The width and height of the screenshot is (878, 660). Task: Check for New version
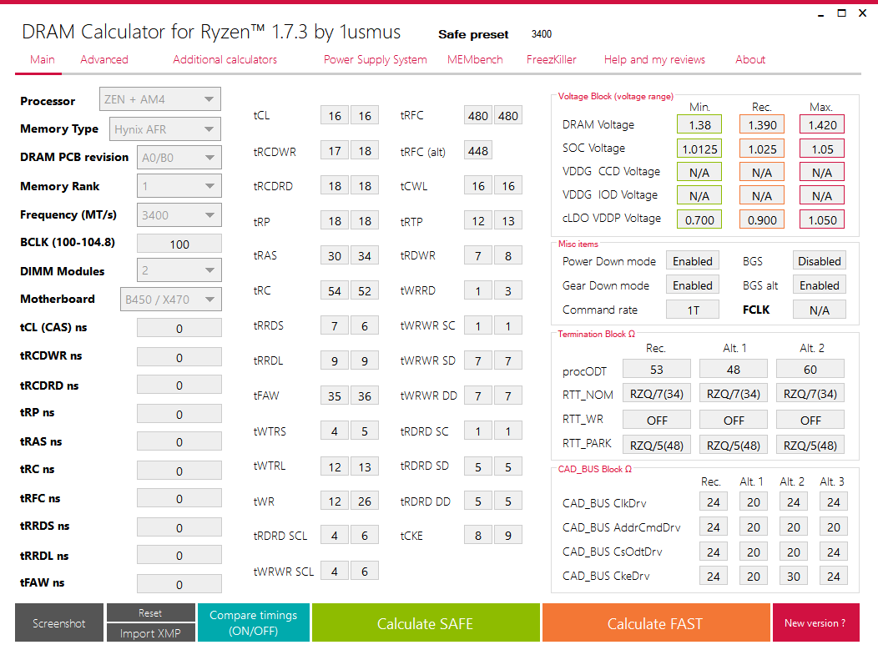tap(816, 622)
